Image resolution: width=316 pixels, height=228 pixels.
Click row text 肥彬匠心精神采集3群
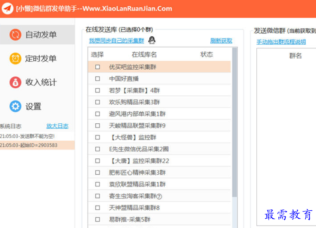137,172
